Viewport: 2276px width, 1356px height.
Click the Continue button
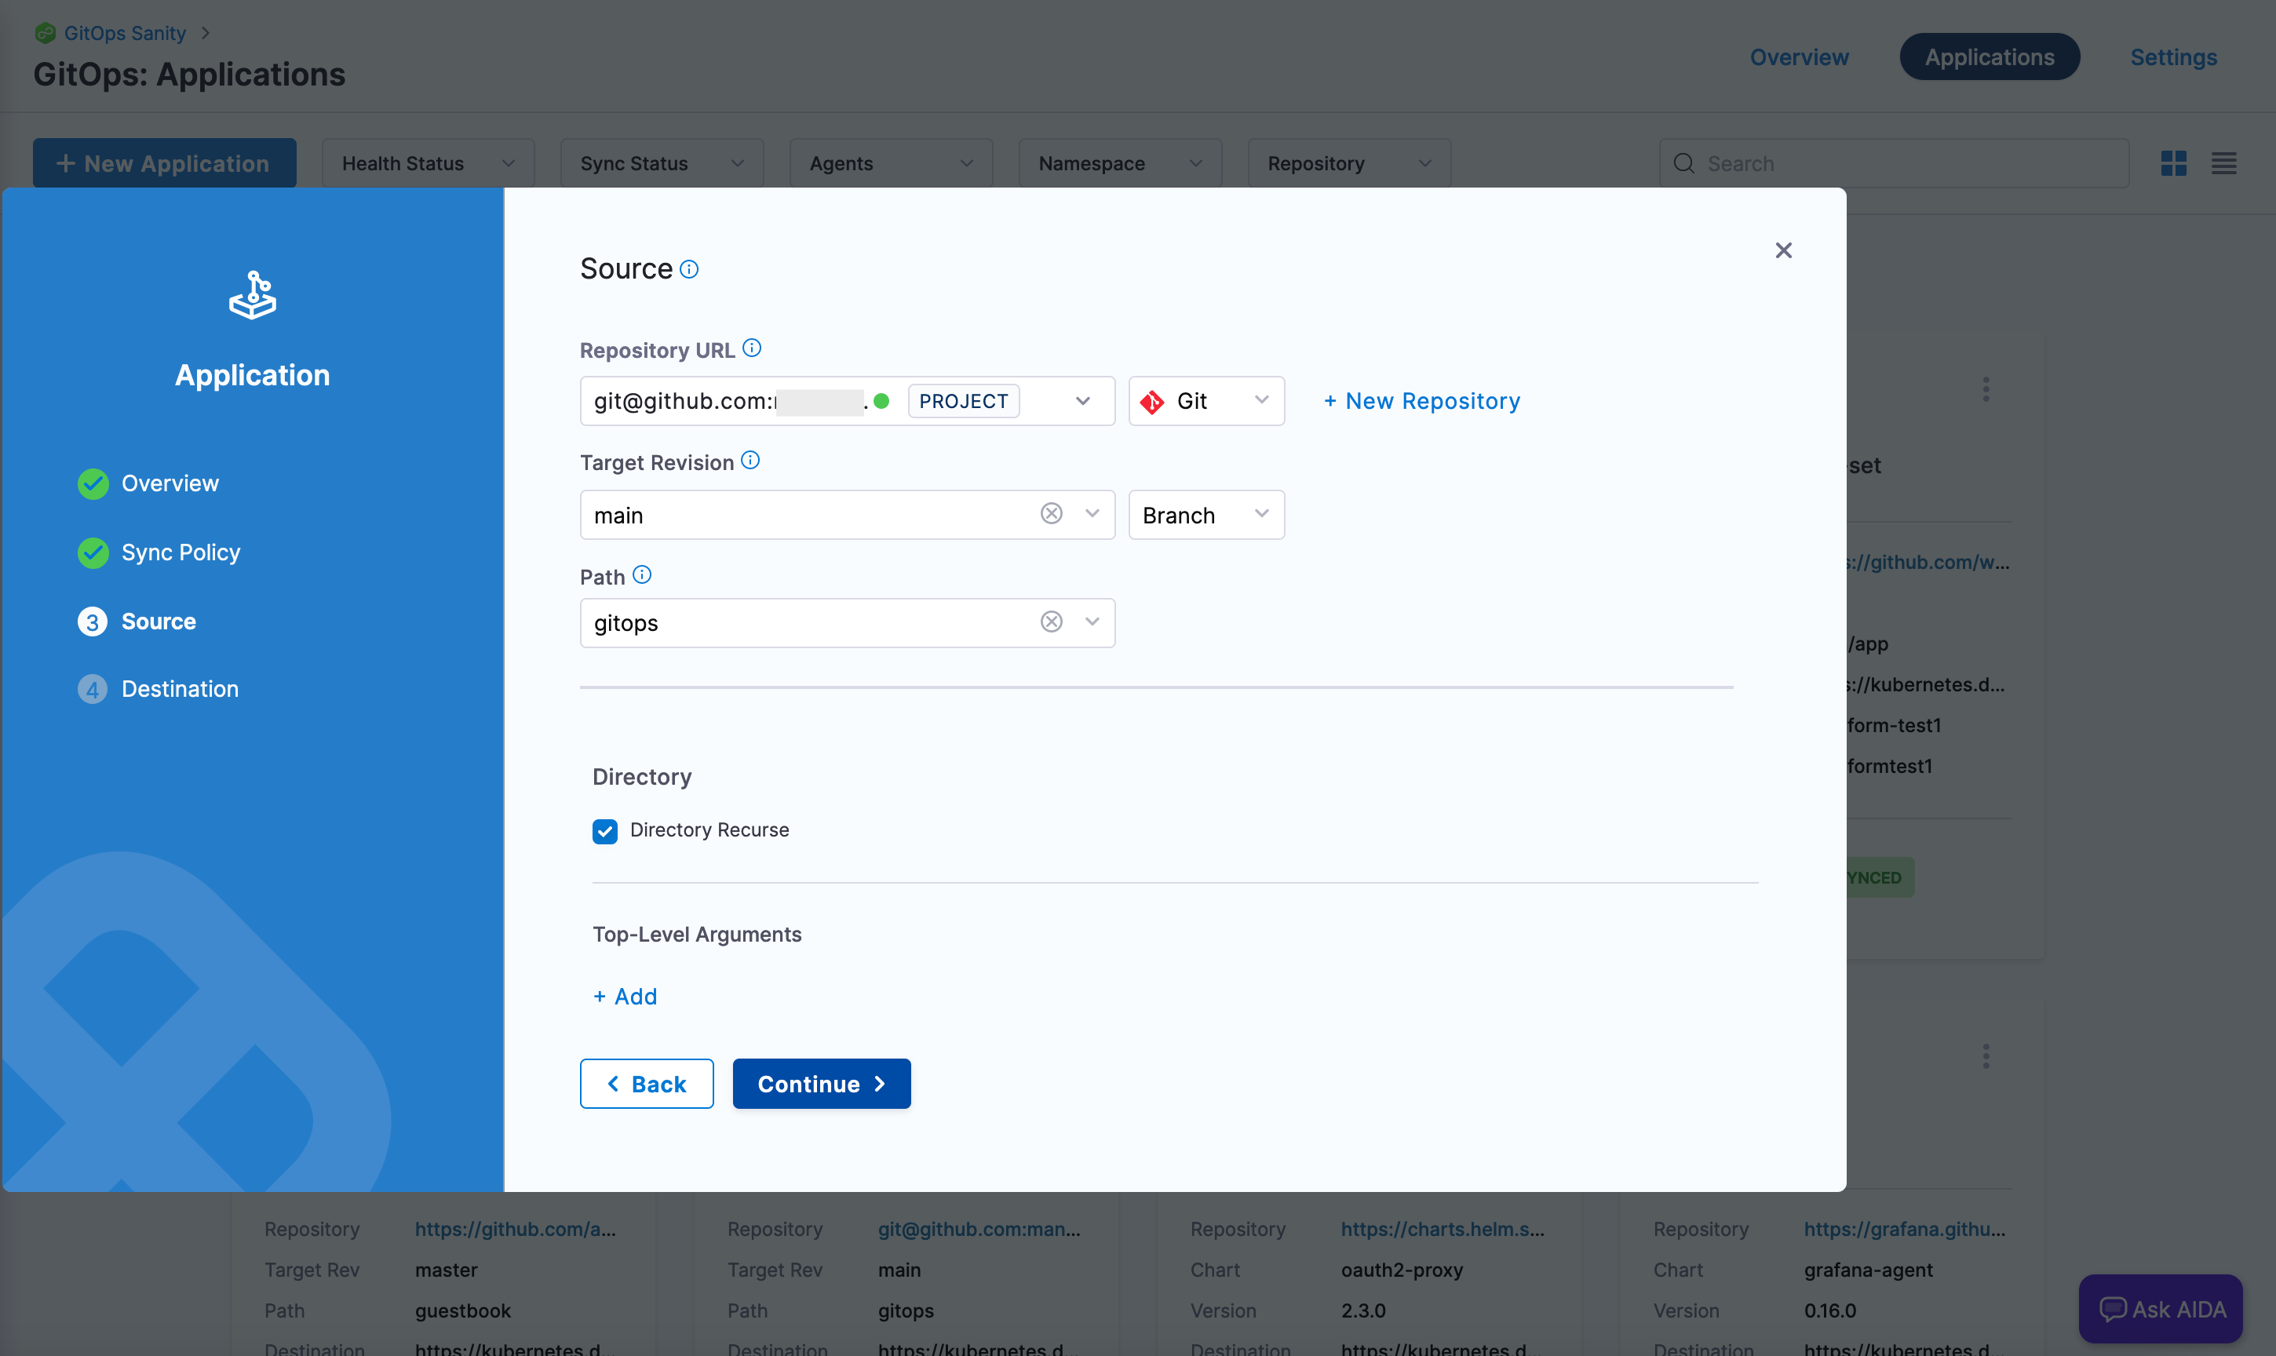[x=820, y=1084]
